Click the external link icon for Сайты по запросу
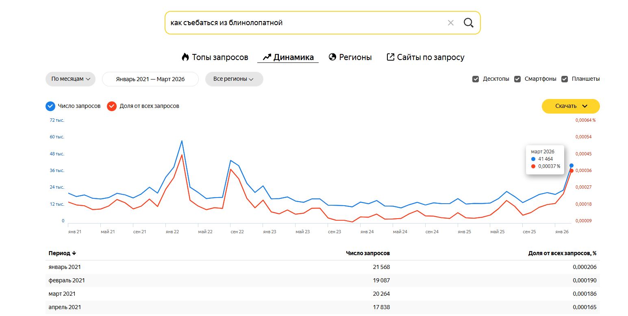This screenshot has width=628, height=316. pyautogui.click(x=390, y=57)
